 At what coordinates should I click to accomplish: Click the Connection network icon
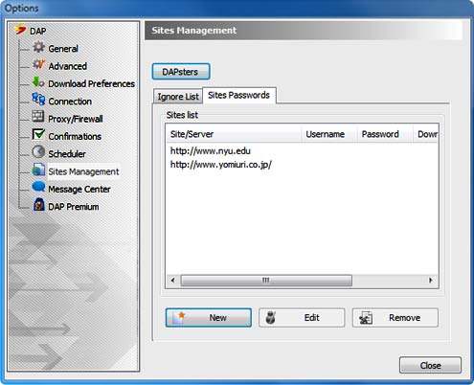click(x=38, y=100)
